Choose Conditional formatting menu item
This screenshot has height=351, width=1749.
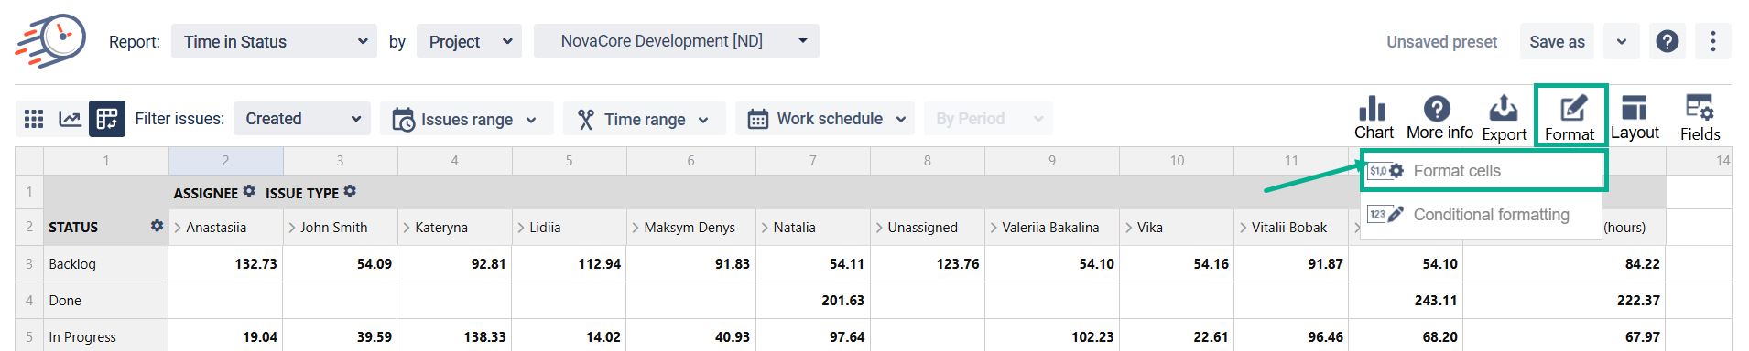click(1483, 215)
